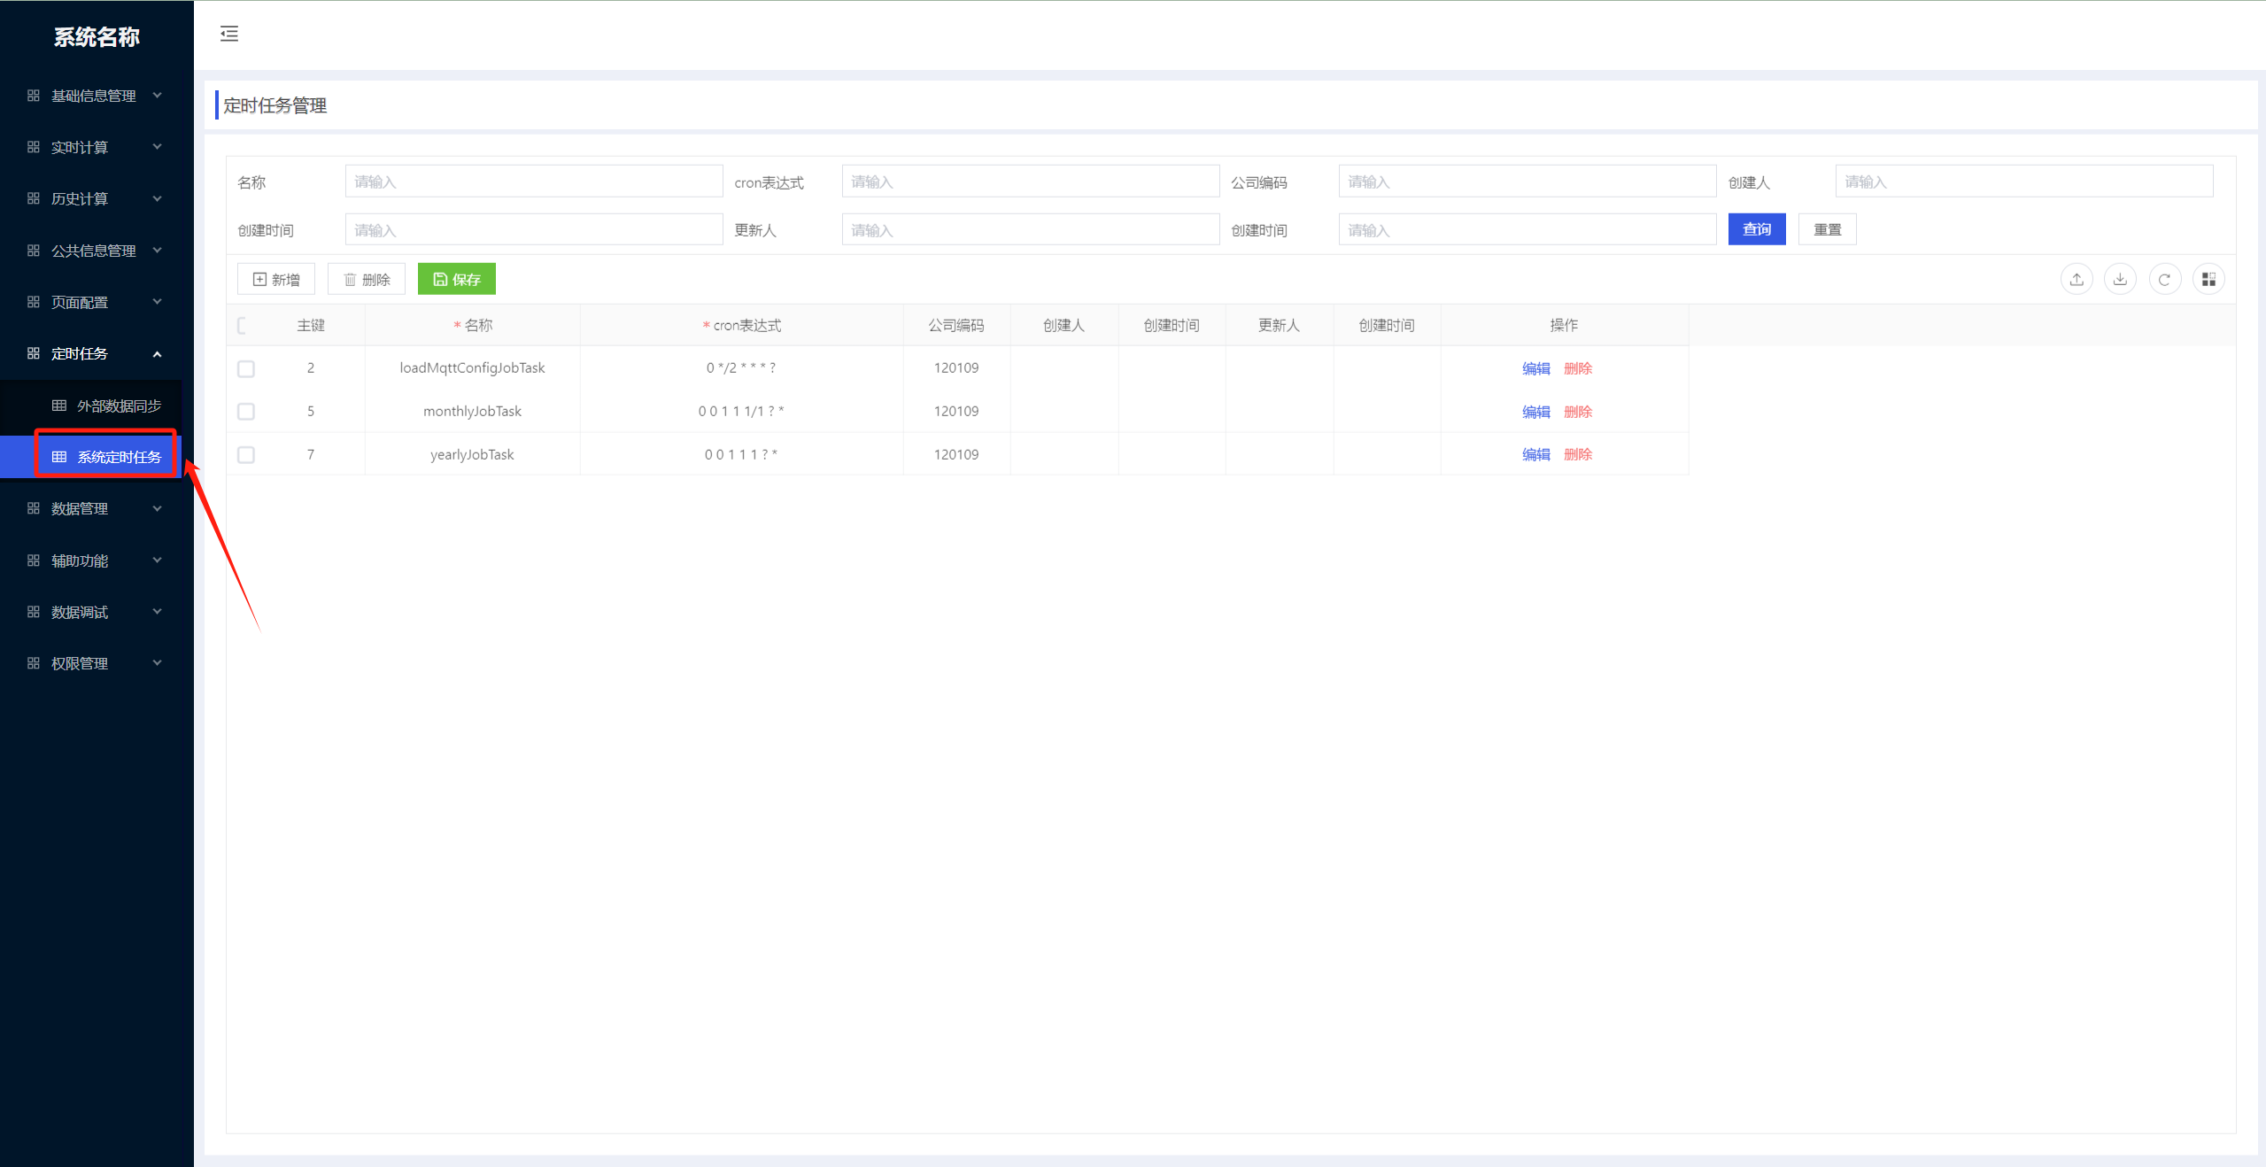Viewport: 2266px width, 1167px height.
Task: Edit the monthlyJobTask row
Action: pyautogui.click(x=1536, y=412)
